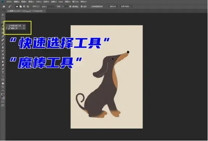Open the Filter menu
The height and width of the screenshot is (141, 208).
(54, 2)
